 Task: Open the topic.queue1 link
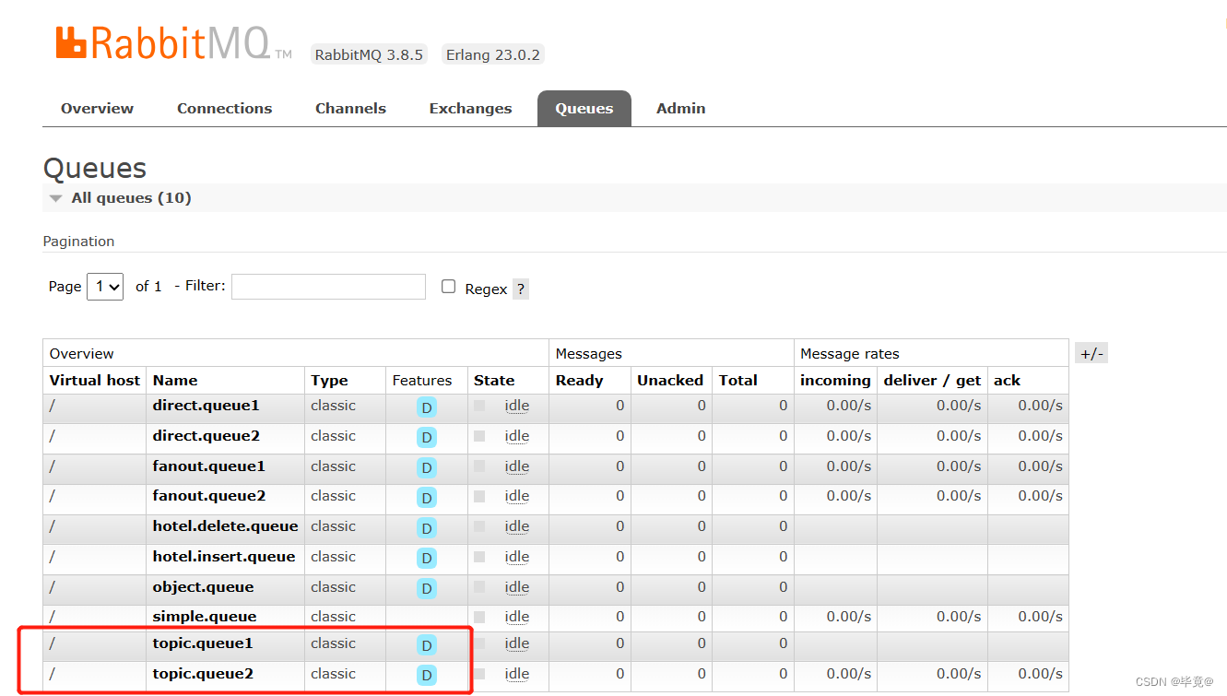point(203,643)
